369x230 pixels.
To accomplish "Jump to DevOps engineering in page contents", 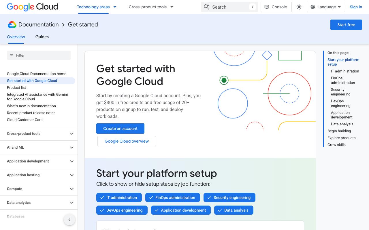I will tap(341, 103).
